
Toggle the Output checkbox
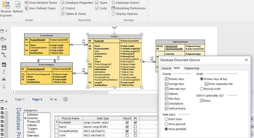63,8
